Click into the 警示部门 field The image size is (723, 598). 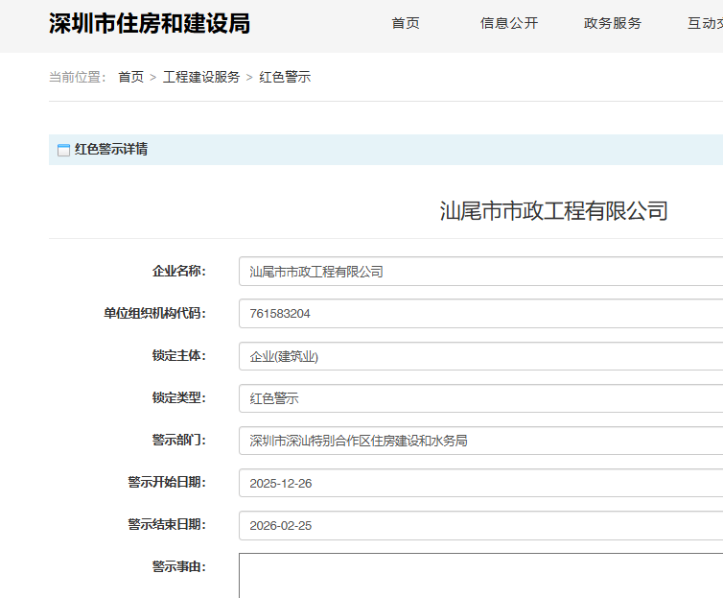pos(479,441)
